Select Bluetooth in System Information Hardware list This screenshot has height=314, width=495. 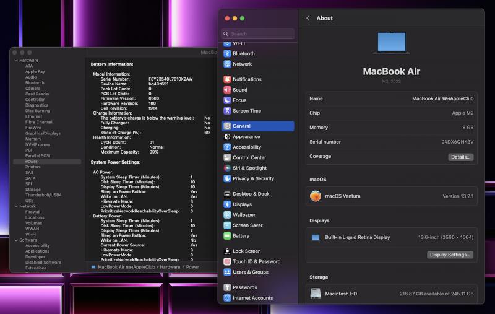pos(35,83)
